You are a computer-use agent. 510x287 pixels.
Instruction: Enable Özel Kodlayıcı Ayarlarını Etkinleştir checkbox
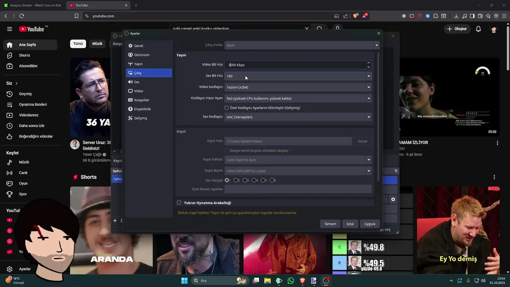pyautogui.click(x=227, y=108)
